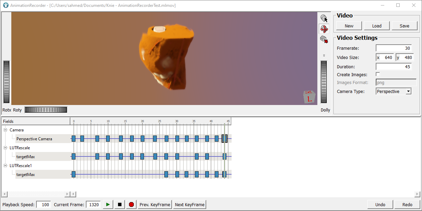Save the current video settings
This screenshot has height=211, width=422.
(x=405, y=25)
